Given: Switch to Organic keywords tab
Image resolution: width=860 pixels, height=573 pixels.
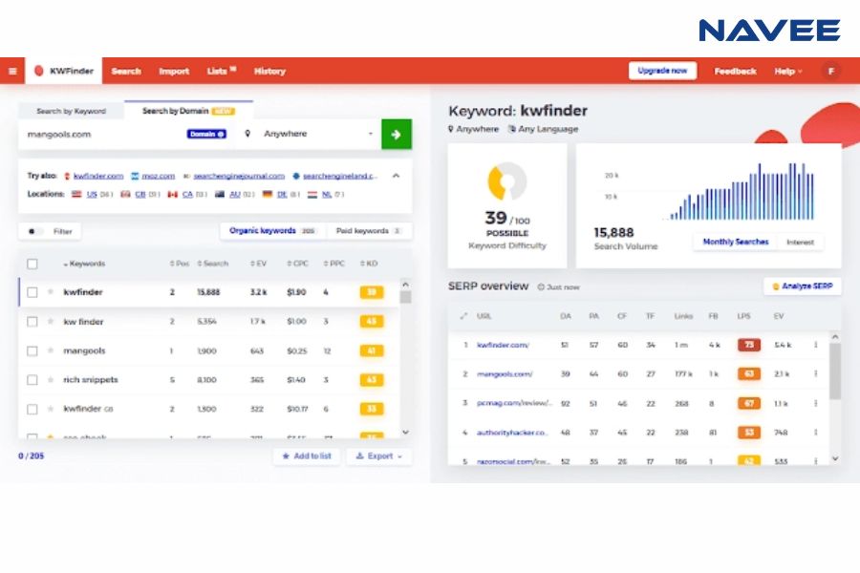Looking at the screenshot, I should click(272, 231).
